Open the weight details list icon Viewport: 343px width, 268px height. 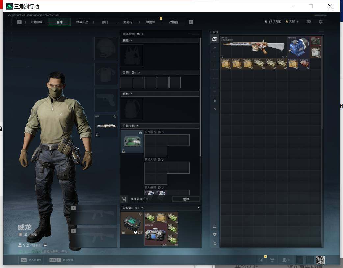(x=45, y=245)
